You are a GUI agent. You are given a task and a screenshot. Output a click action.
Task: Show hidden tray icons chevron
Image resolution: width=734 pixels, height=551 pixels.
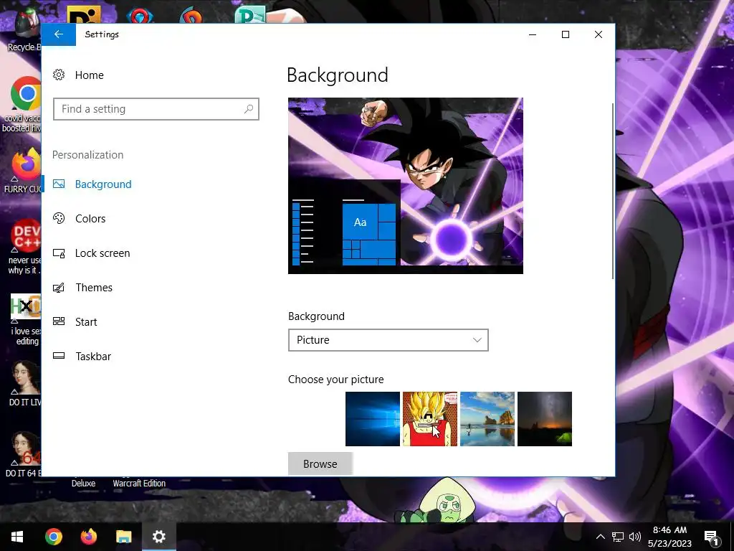point(600,537)
